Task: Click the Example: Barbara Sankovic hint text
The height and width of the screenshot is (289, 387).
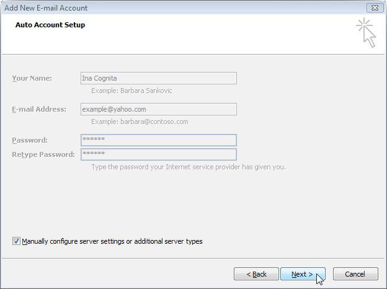Action: coord(131,91)
